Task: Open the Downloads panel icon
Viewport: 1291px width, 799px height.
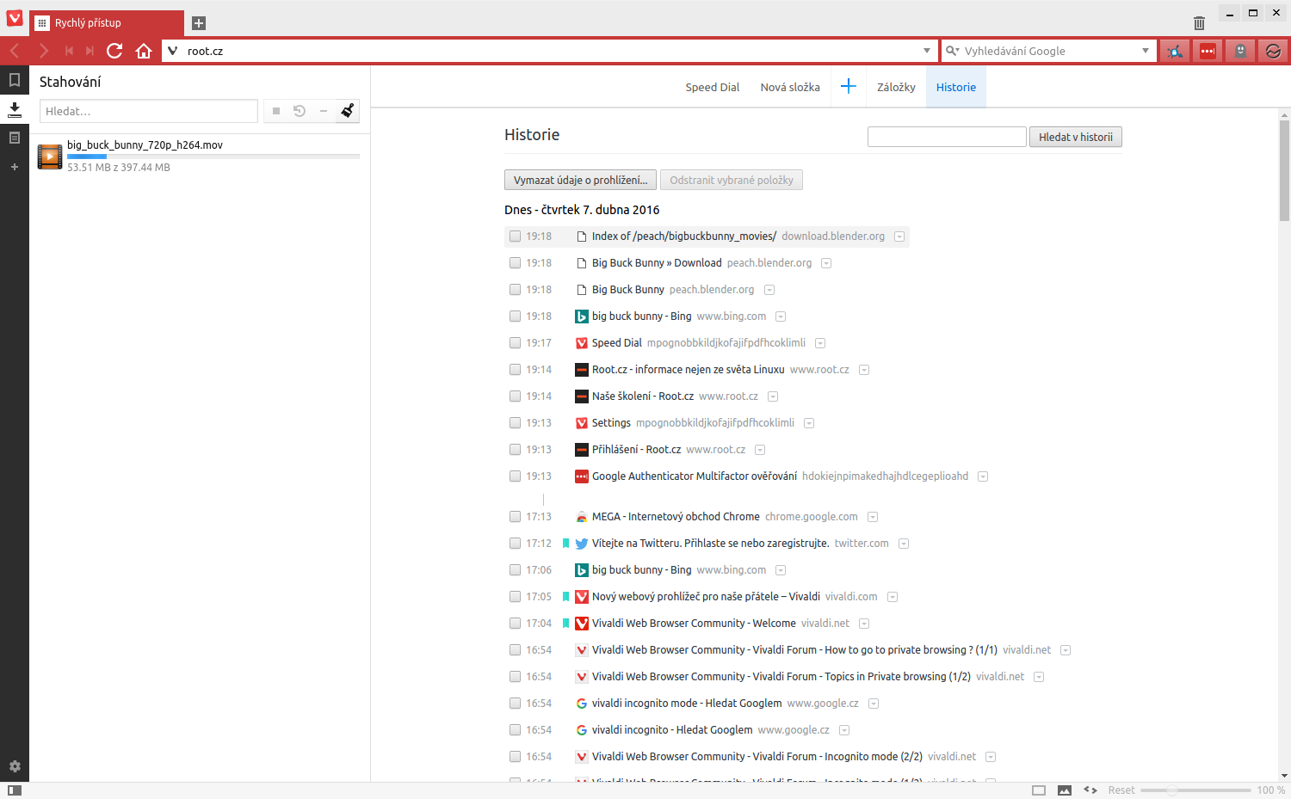Action: click(x=15, y=109)
